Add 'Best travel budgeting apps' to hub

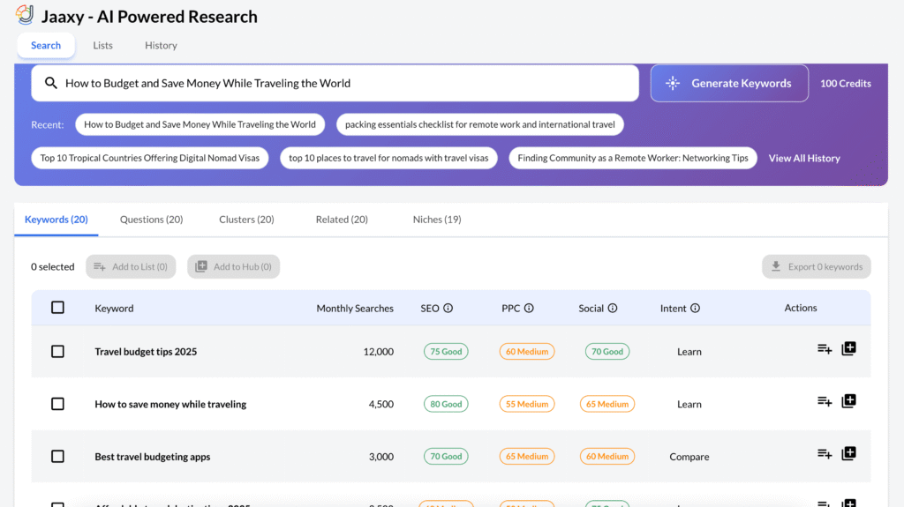[848, 453]
